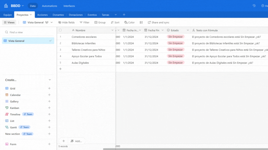Switch to the Eventos table tab
This screenshot has height=150, width=268.
click(92, 15)
